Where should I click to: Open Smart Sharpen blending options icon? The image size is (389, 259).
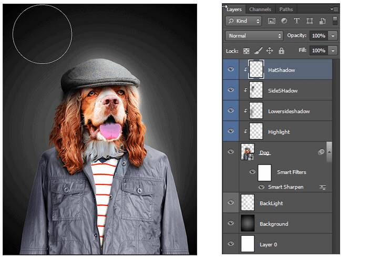[323, 188]
